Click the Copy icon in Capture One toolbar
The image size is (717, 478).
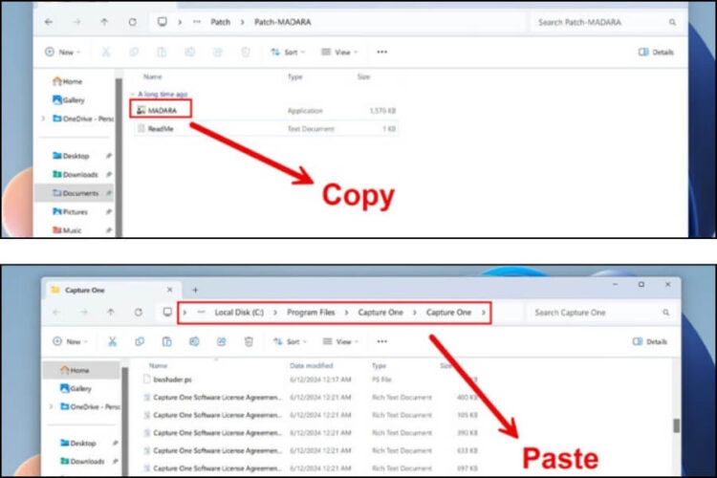point(140,341)
